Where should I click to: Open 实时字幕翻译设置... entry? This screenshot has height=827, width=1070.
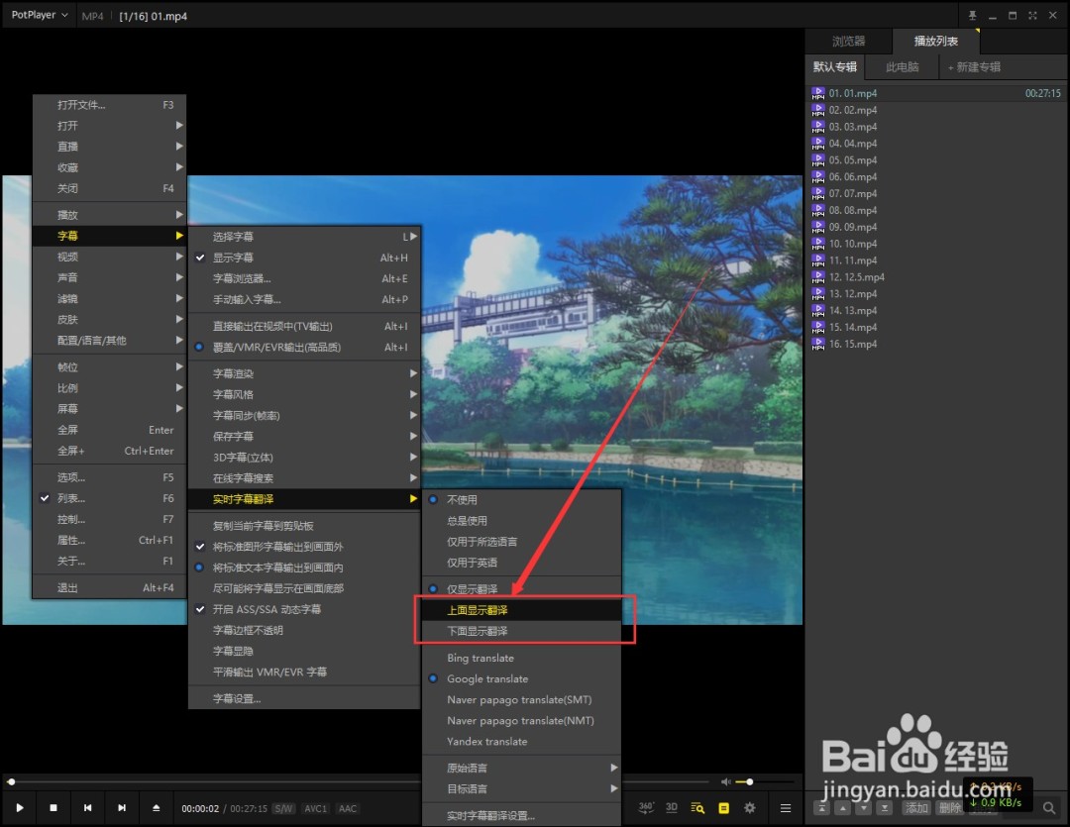[522, 816]
